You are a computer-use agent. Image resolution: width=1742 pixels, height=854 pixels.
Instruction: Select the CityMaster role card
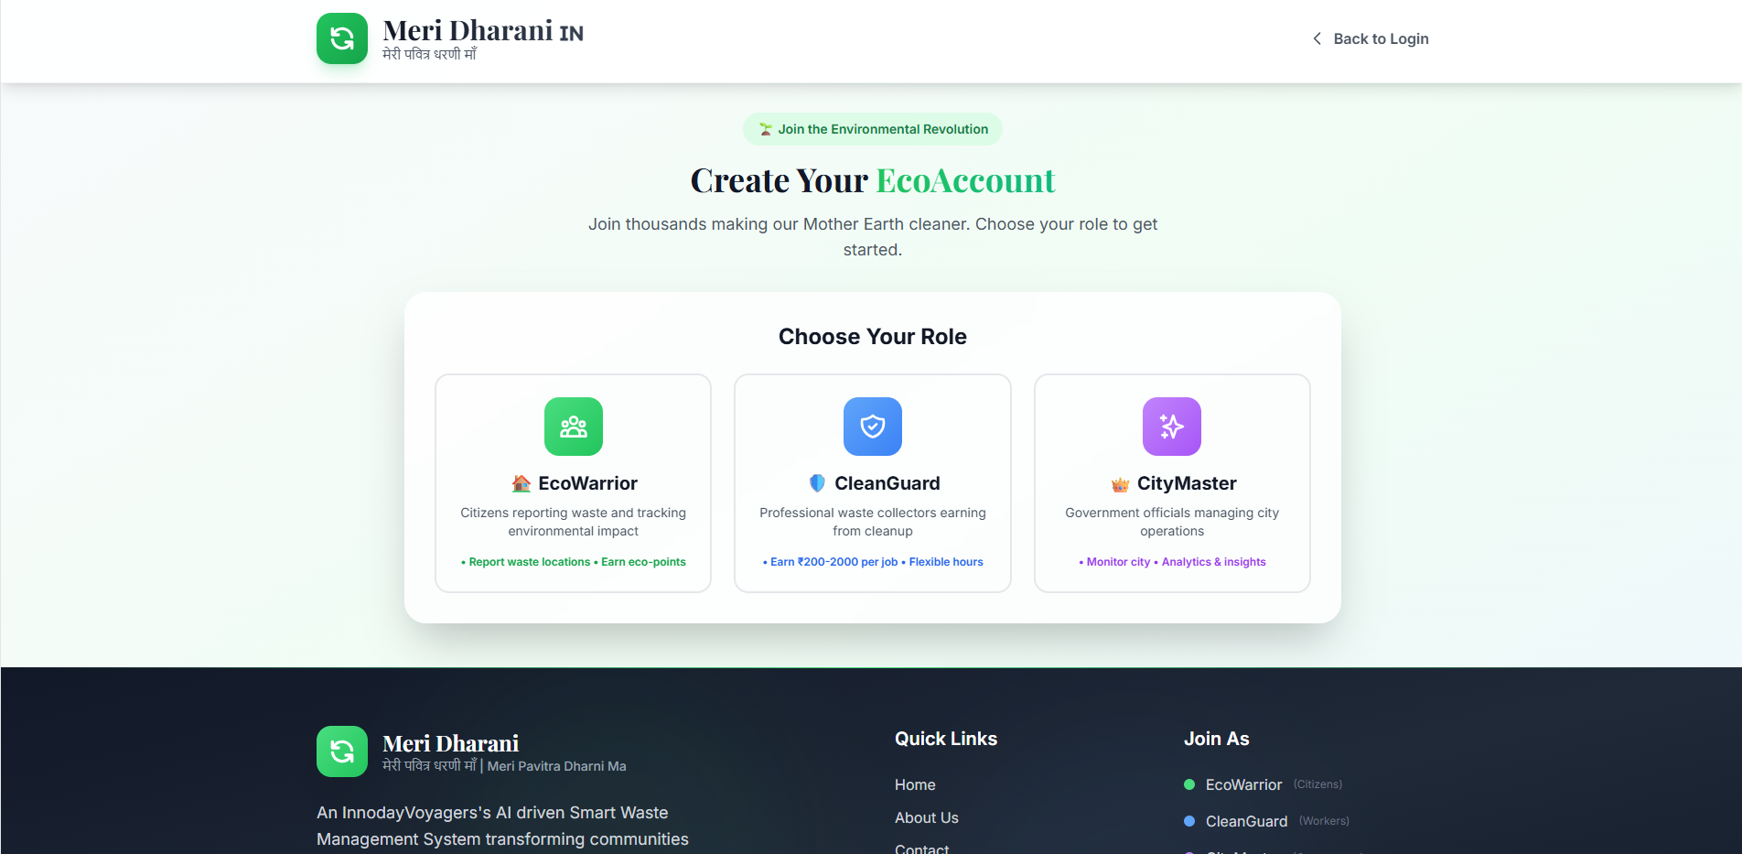click(1172, 483)
